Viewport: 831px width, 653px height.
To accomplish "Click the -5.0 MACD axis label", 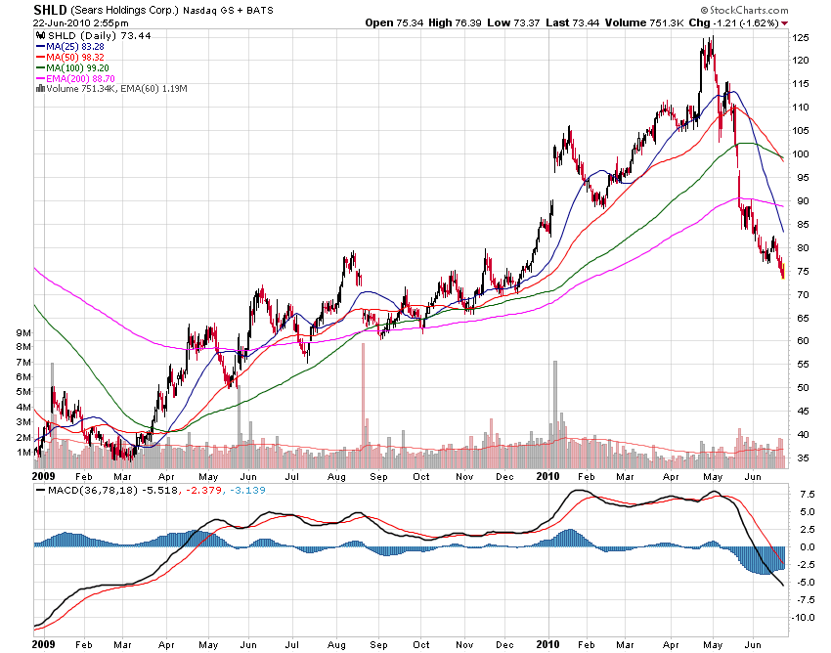I will [806, 583].
